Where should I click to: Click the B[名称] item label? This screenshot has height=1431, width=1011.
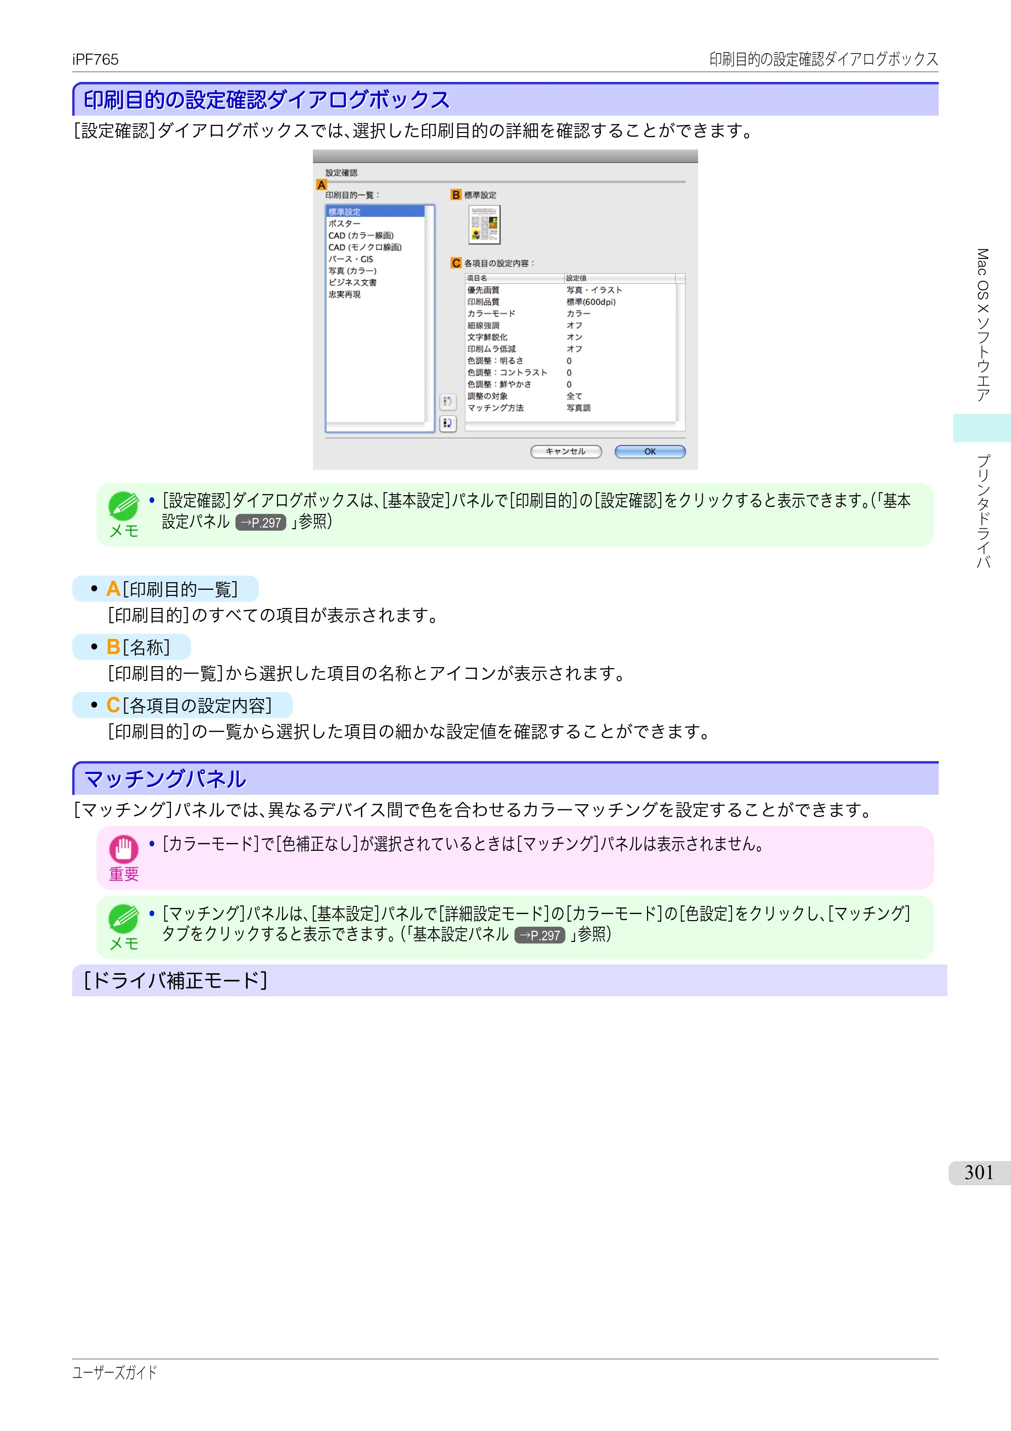tap(139, 647)
